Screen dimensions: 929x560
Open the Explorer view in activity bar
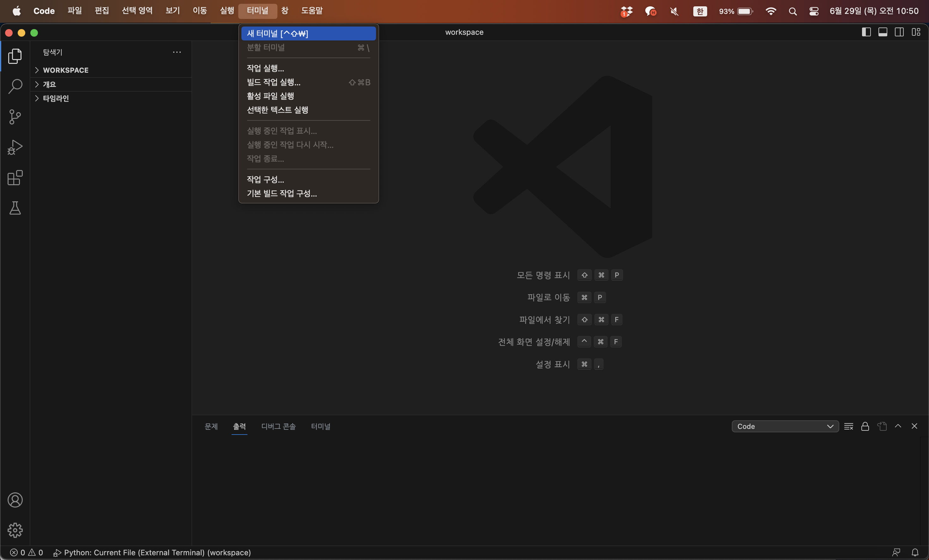click(x=15, y=56)
